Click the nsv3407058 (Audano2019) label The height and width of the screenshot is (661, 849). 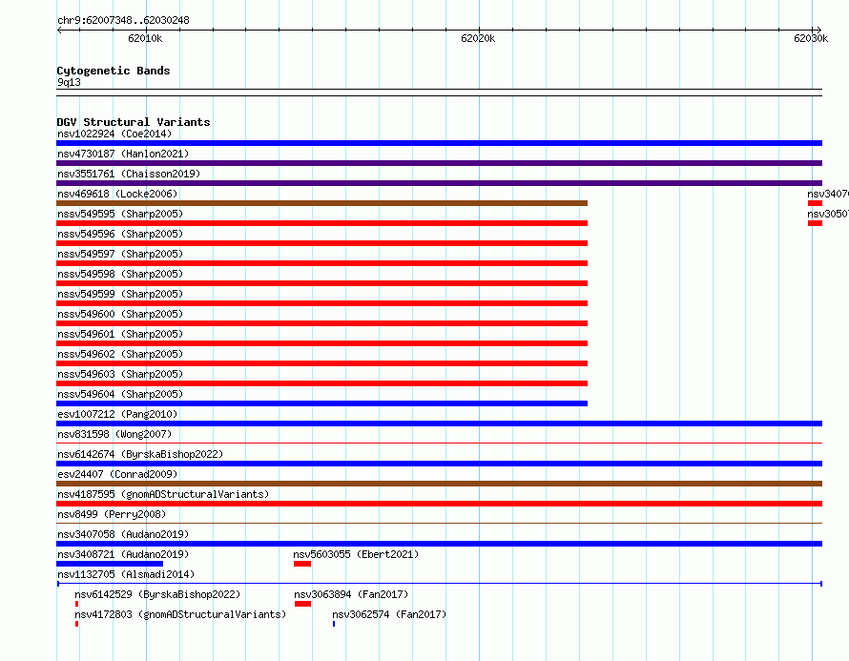pyautogui.click(x=123, y=534)
